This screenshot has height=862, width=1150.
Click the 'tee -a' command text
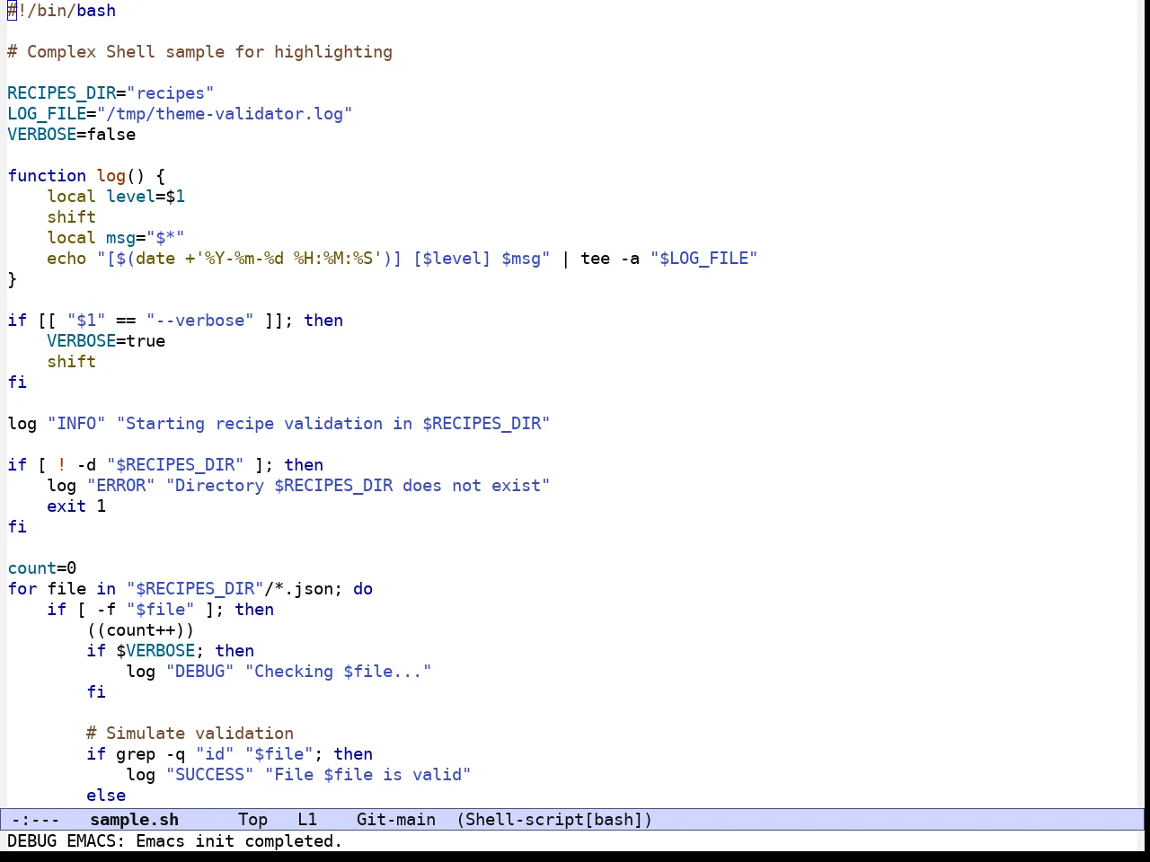tap(610, 259)
